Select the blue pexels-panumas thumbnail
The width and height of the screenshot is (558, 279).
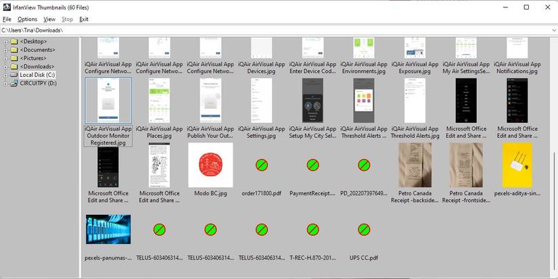(108, 229)
